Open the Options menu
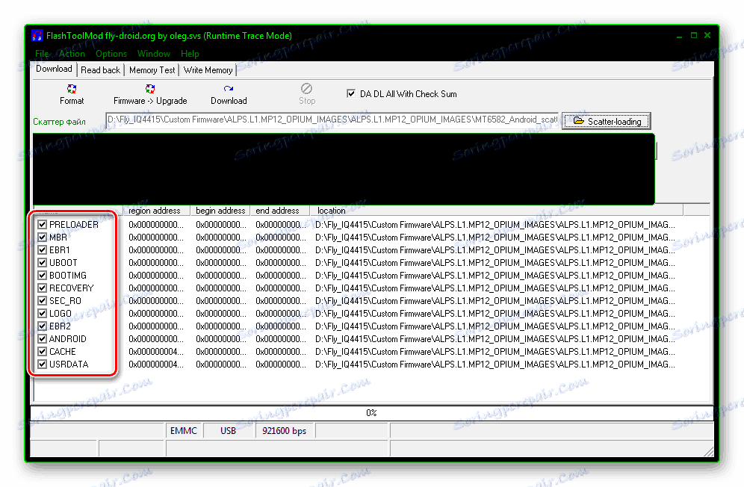The image size is (744, 487). click(x=111, y=54)
